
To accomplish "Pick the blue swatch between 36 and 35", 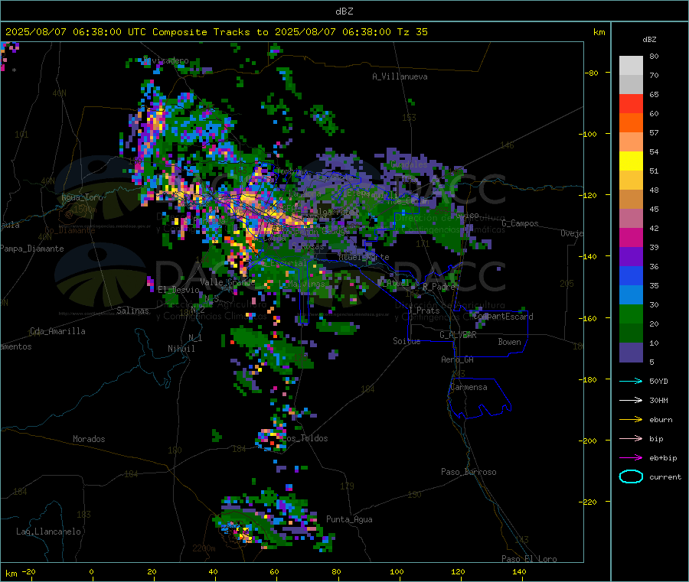I will [x=631, y=275].
